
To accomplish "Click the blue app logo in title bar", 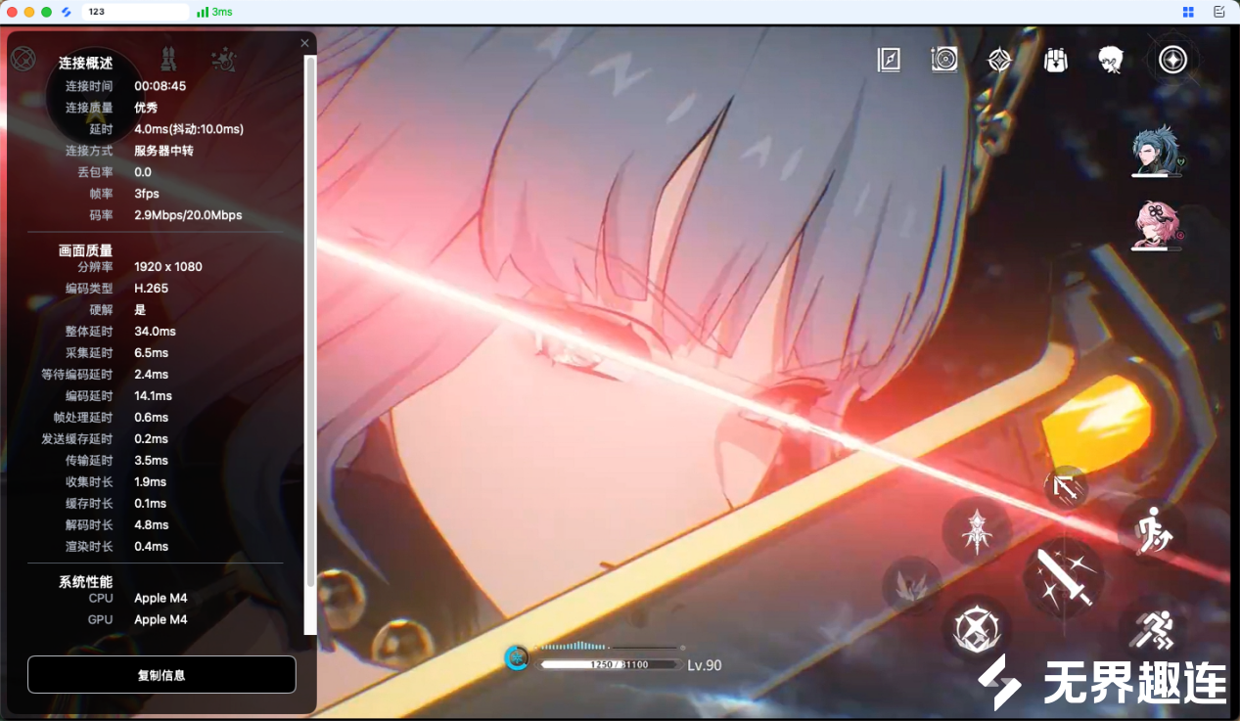I will (67, 12).
